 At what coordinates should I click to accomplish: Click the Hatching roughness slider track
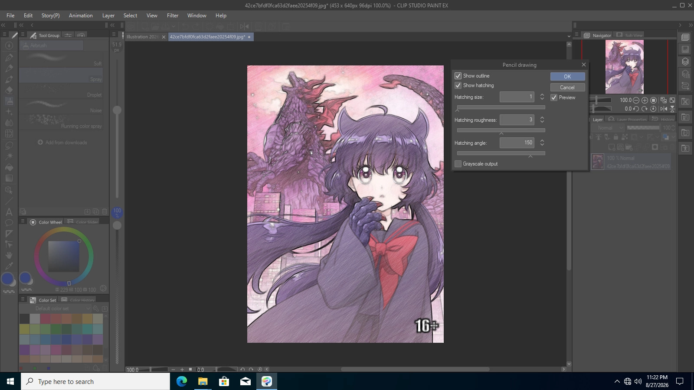click(501, 130)
